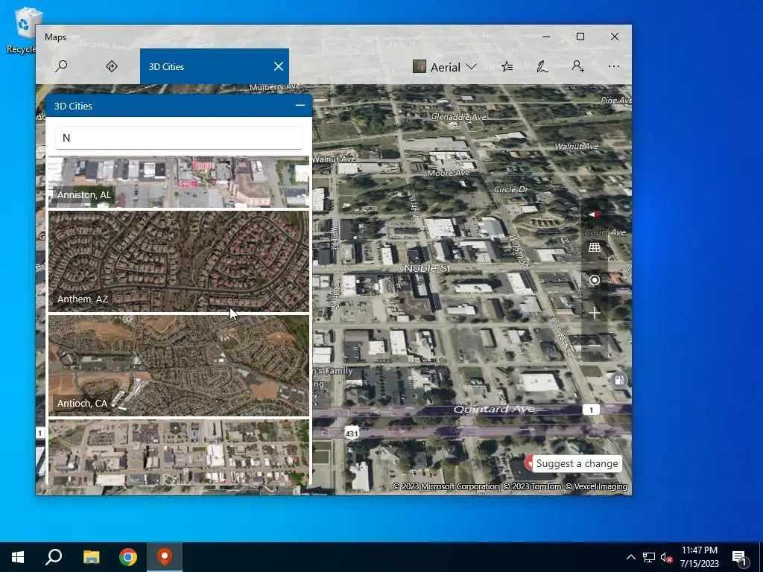
Task: Click the sign-in account icon
Action: [x=577, y=66]
